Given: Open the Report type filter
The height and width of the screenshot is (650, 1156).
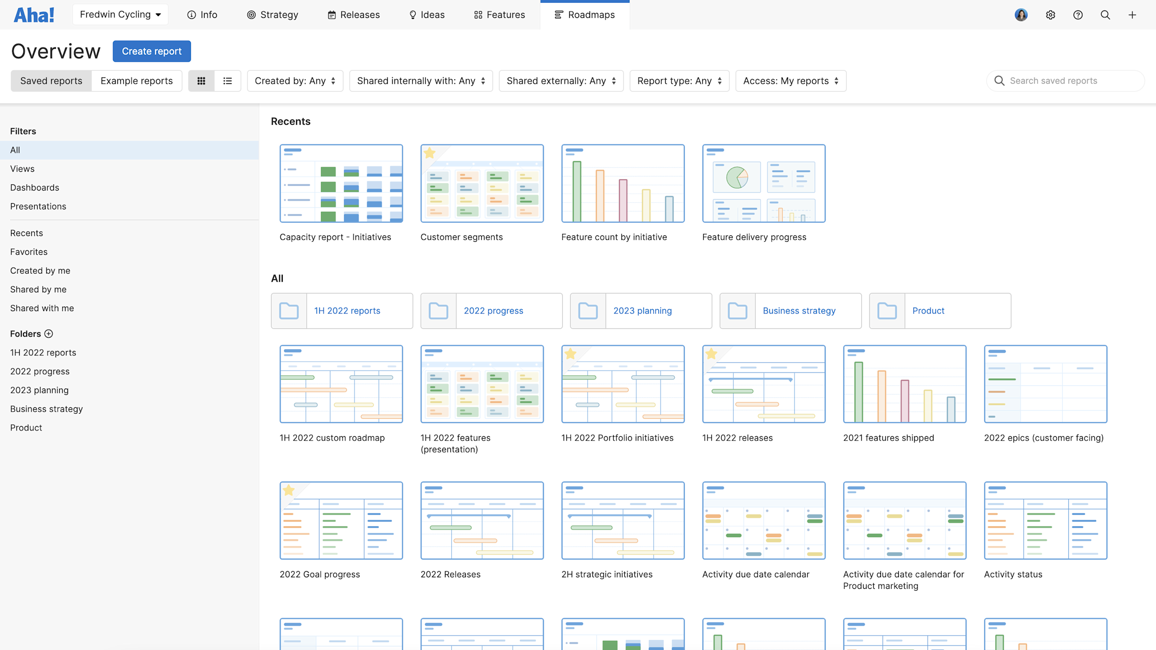Looking at the screenshot, I should [679, 80].
